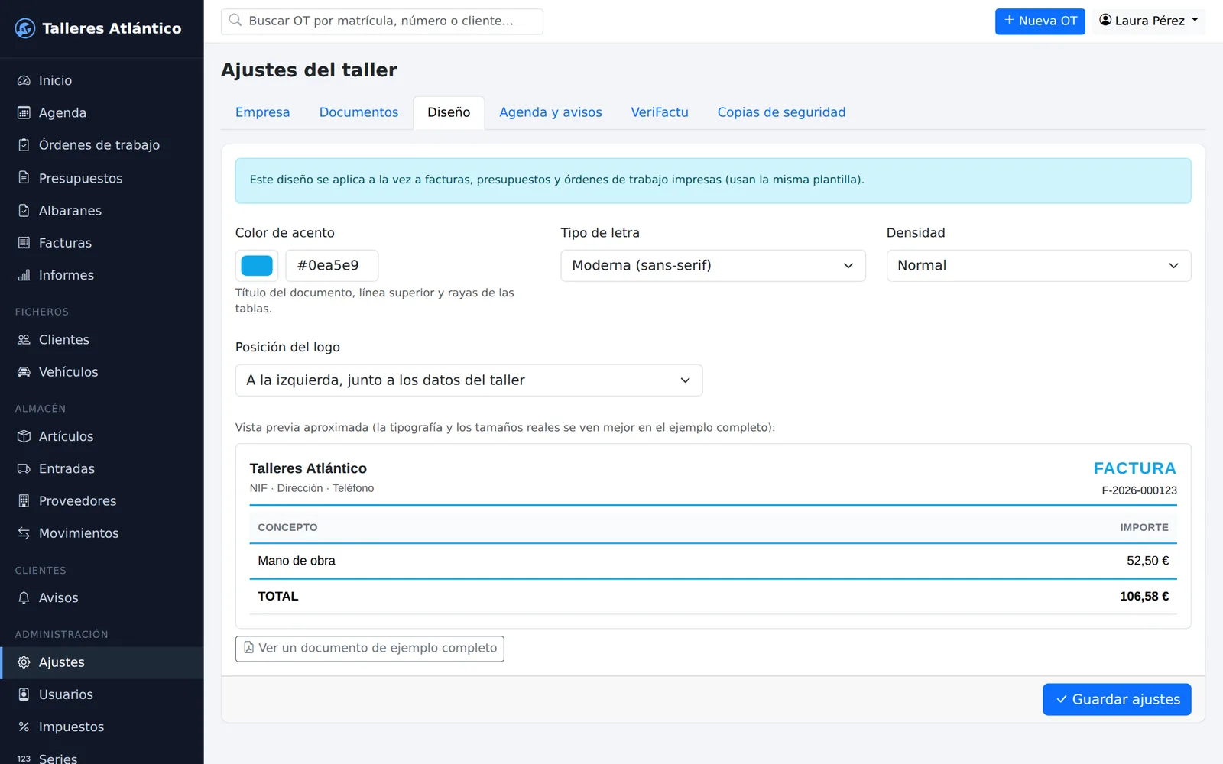Click the Mano de obra preview row
This screenshot has width=1223, height=764.
click(712, 561)
